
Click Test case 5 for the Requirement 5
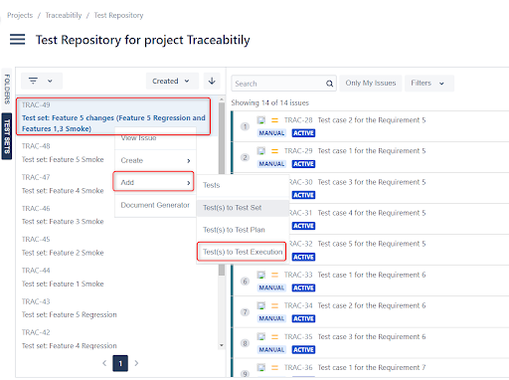point(372,244)
